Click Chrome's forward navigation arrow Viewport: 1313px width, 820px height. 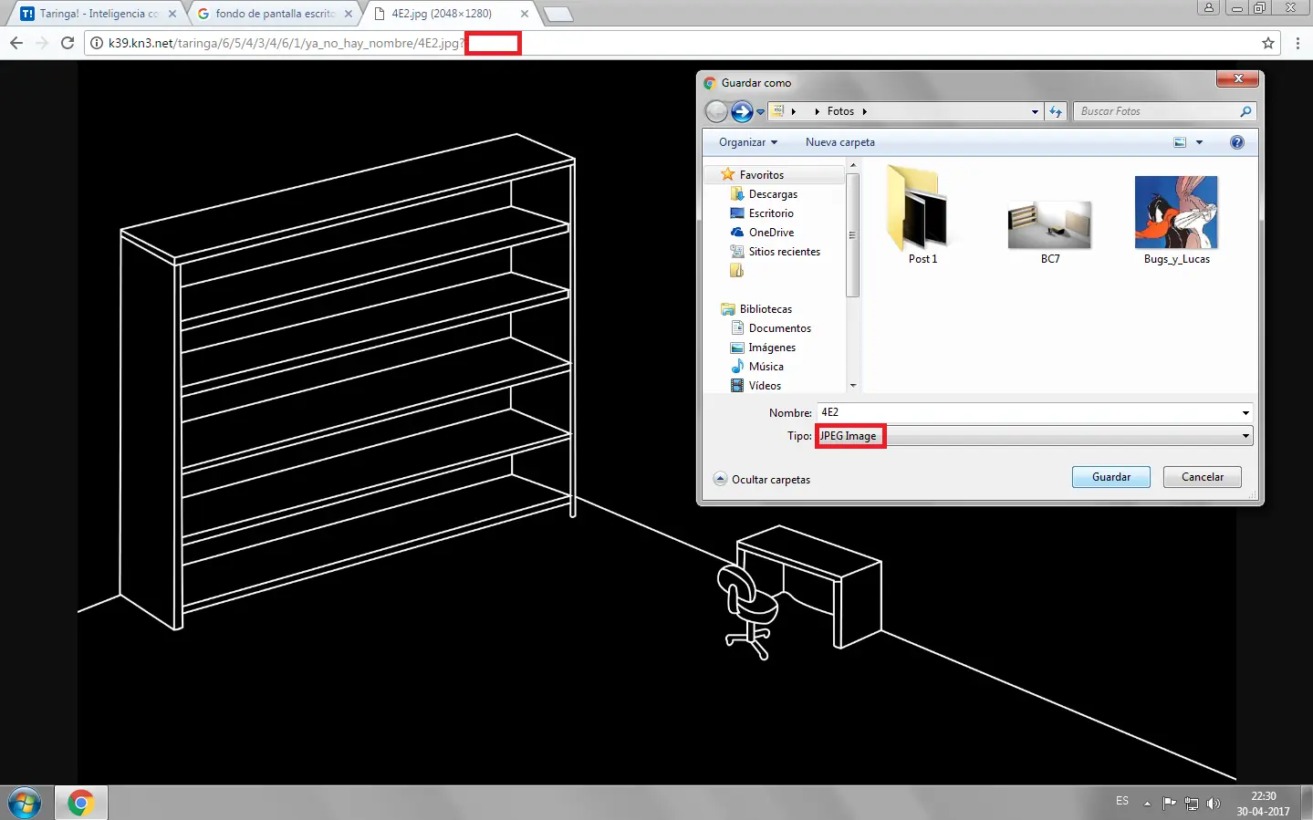pos(41,43)
